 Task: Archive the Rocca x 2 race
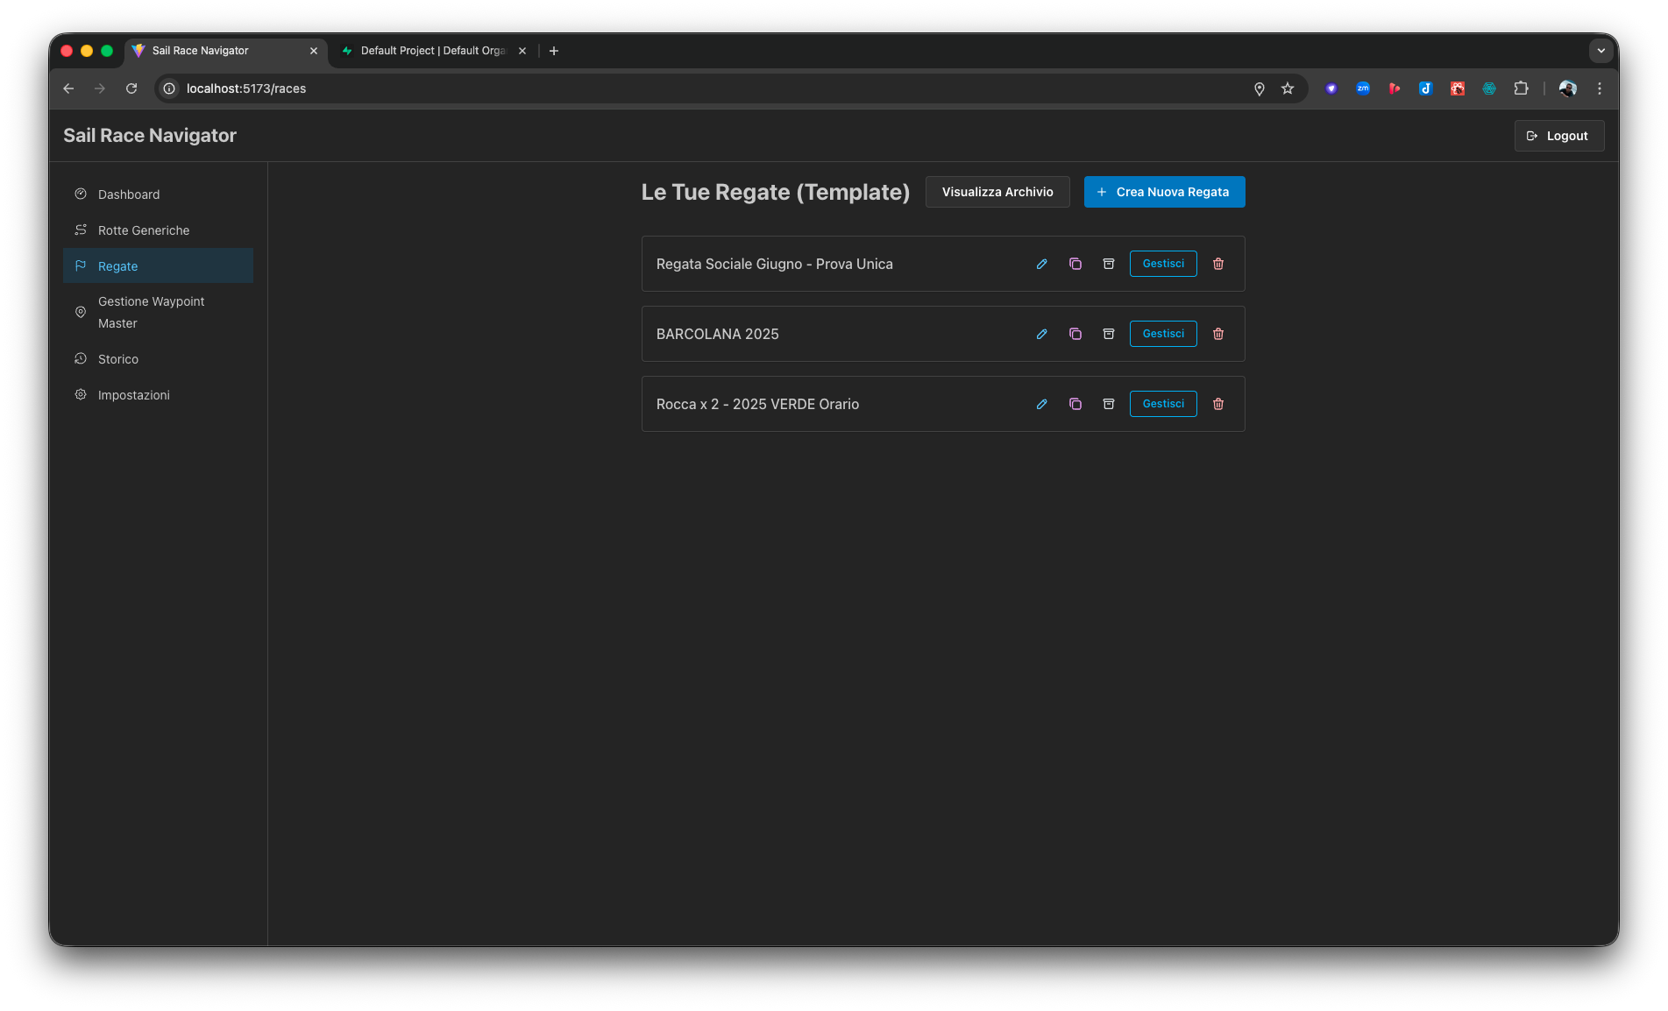[x=1108, y=404]
